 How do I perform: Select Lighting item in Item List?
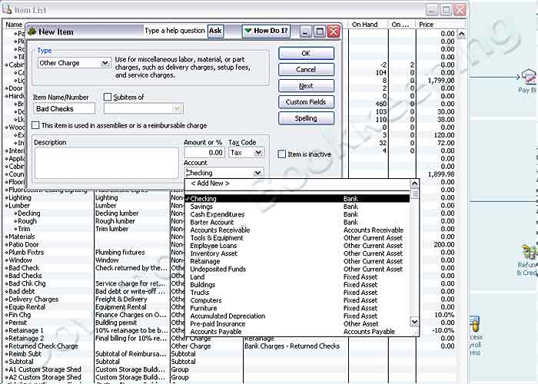pyautogui.click(x=20, y=198)
